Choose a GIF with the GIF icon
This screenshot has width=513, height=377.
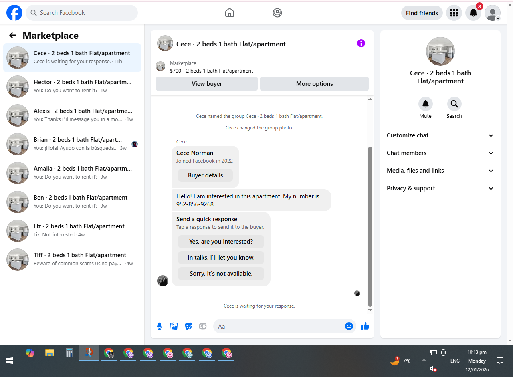(x=203, y=326)
